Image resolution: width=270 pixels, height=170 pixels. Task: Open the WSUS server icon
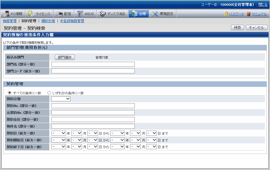(80, 14)
